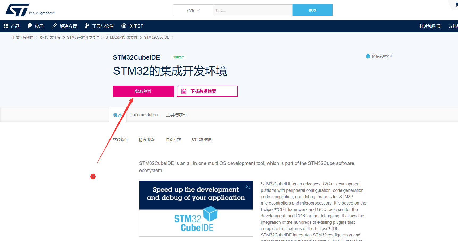The height and width of the screenshot is (241, 458).
Task: Go to 软件开发工具 breadcrumb
Action: click(50, 37)
